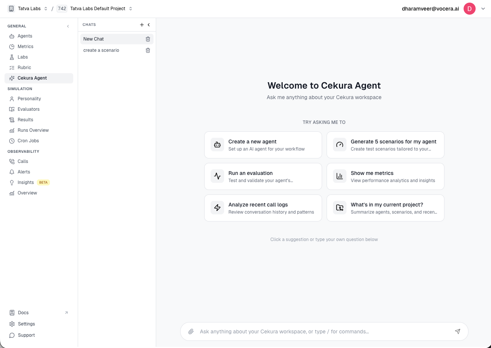Go to Metrics in the sidebar

[x=39, y=47]
